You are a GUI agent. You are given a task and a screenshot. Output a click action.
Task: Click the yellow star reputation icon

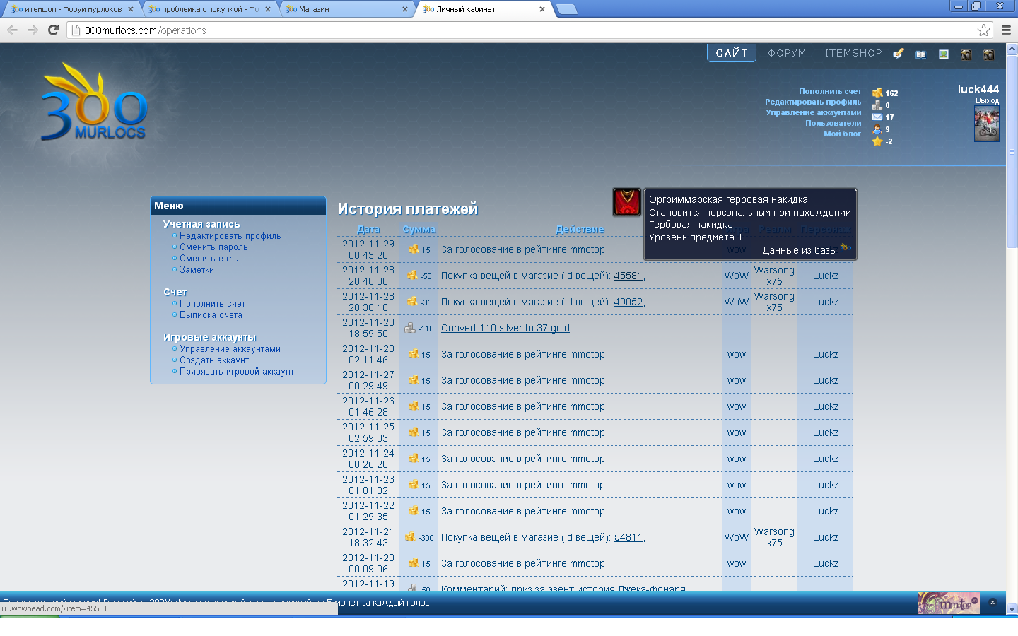pos(877,141)
